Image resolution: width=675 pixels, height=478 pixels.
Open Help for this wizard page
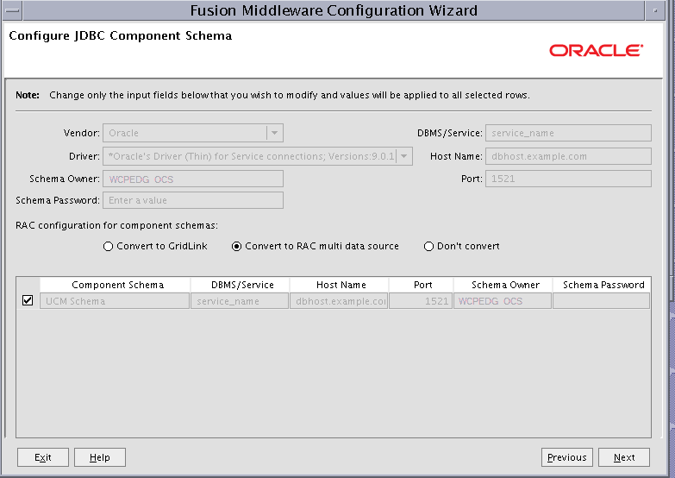[x=100, y=457]
